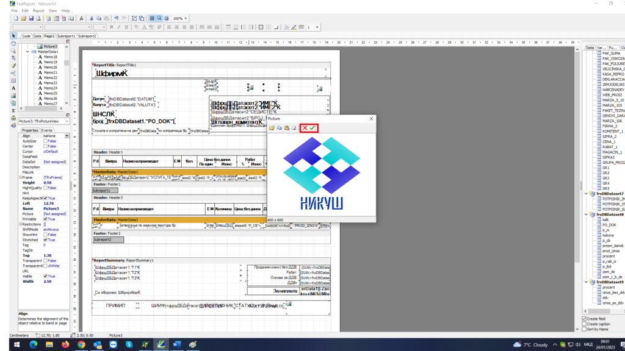
Task: Toggle Create field checkbox
Action: [584, 319]
